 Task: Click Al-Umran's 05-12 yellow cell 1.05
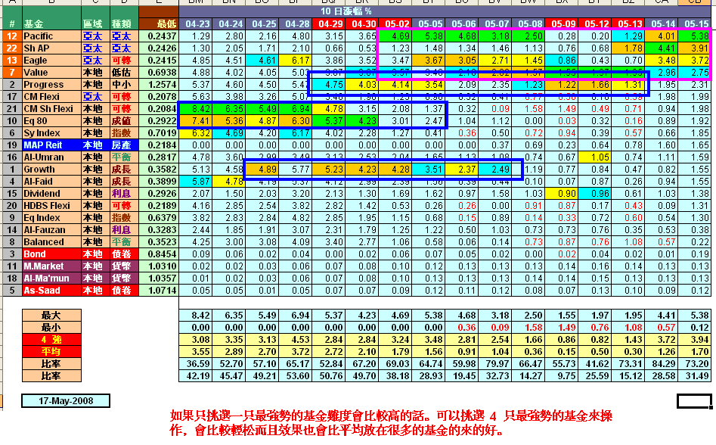(596, 157)
